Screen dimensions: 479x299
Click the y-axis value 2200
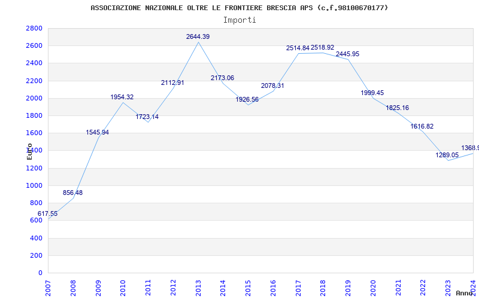34,81
